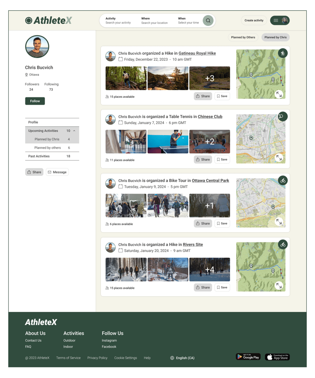The image size is (315, 378).
Task: Click the search magnifier button
Action: click(x=208, y=21)
